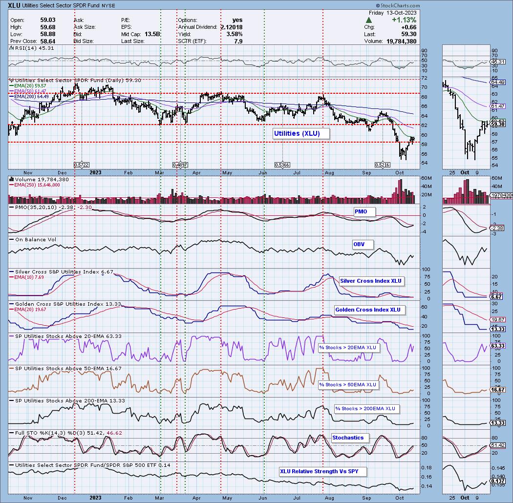Click the Golden Cross S&P Utilities Index legend

pyautogui.click(x=65, y=304)
